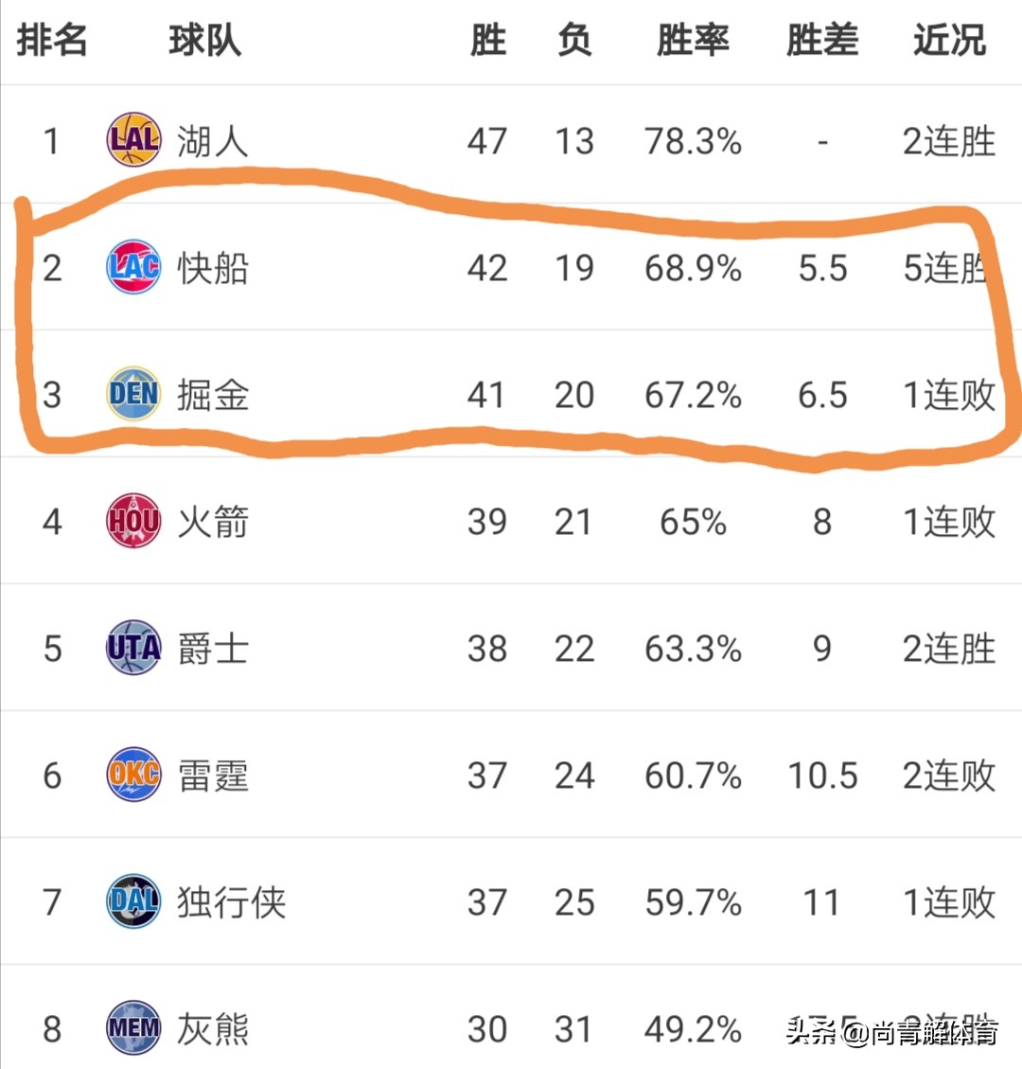Click the Clippers LAC team logo
Screen dimensions: 1022x1069
133,267
